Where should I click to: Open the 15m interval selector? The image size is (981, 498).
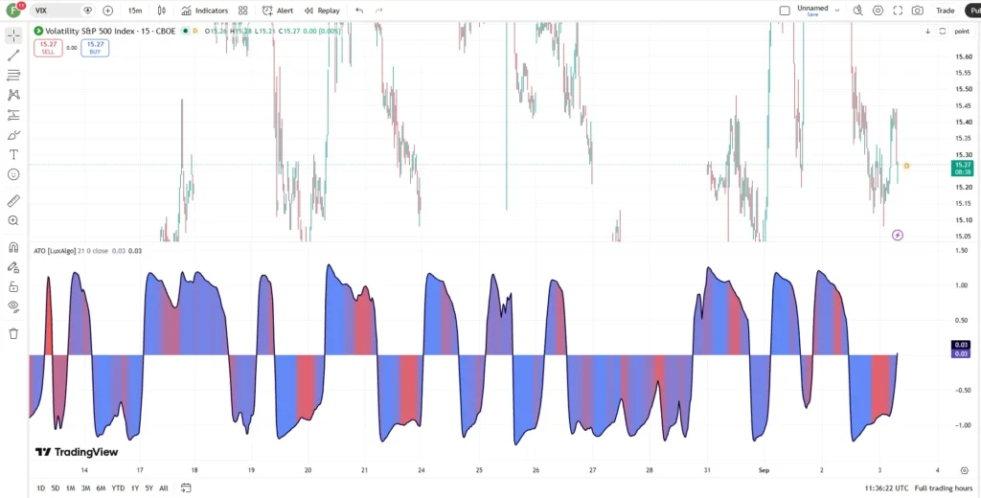click(134, 11)
